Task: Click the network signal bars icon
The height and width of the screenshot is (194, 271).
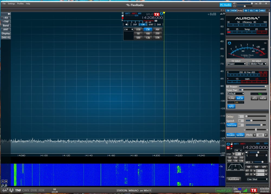Action: click(x=245, y=190)
